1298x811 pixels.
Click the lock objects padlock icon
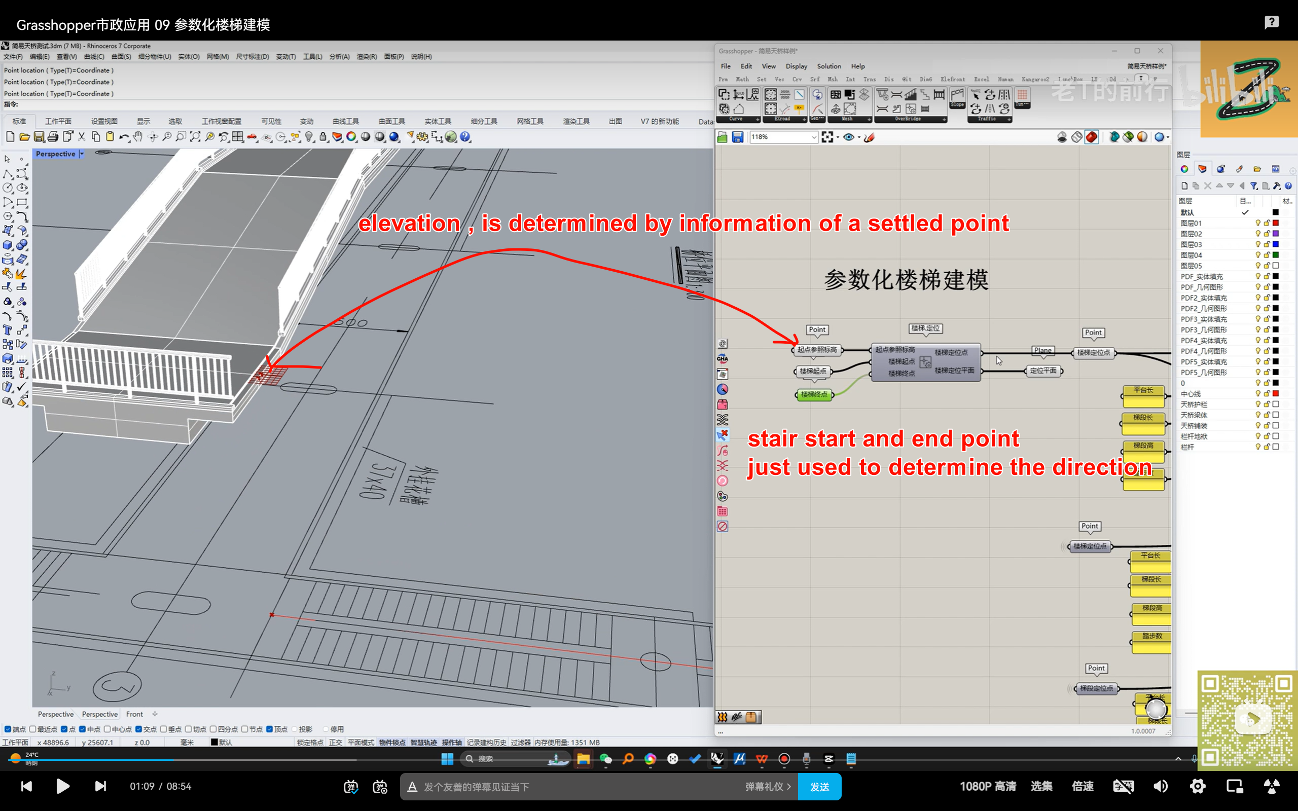[323, 137]
